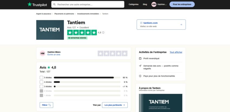The width and height of the screenshot is (230, 112).
Task: Open the Les plus pertinents sort dropdown
Action: click(115, 105)
